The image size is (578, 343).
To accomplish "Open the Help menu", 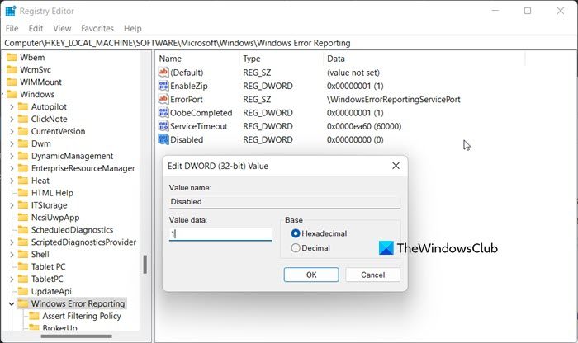I will [132, 28].
